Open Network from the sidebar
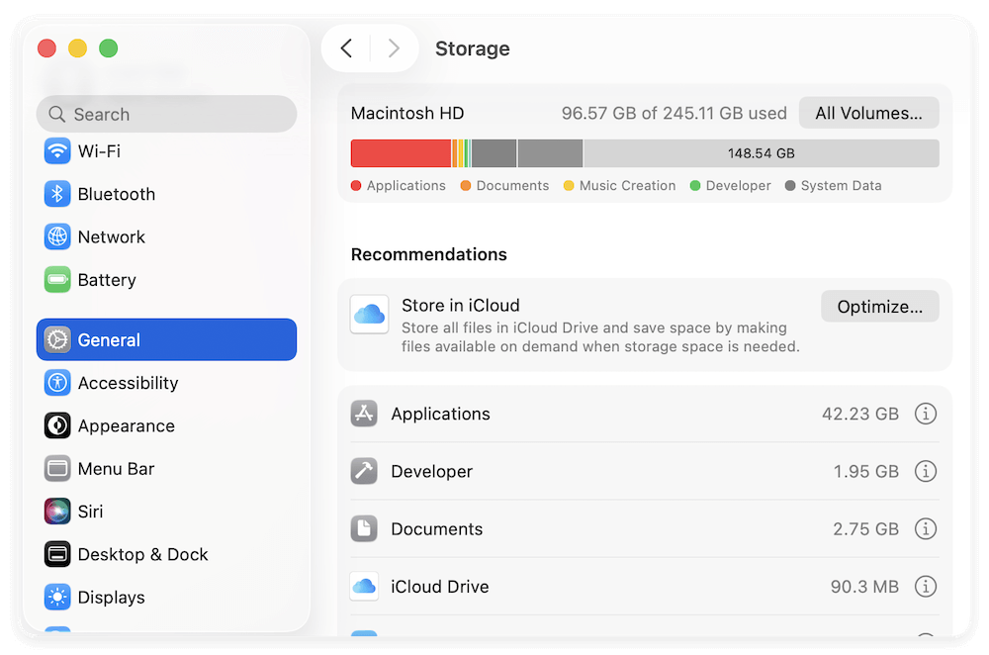The height and width of the screenshot is (655, 989). pyautogui.click(x=57, y=236)
